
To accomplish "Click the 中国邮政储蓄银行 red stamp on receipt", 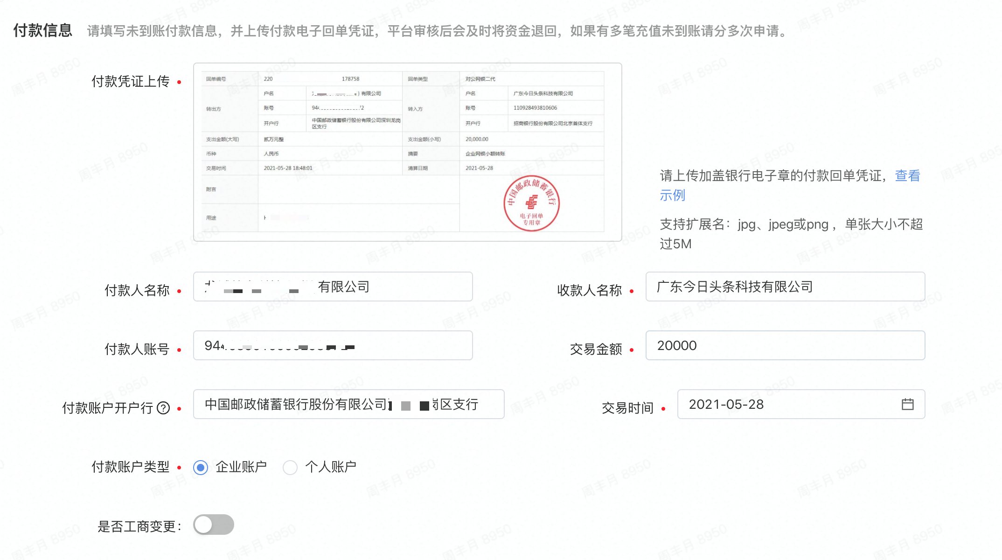I will click(531, 203).
